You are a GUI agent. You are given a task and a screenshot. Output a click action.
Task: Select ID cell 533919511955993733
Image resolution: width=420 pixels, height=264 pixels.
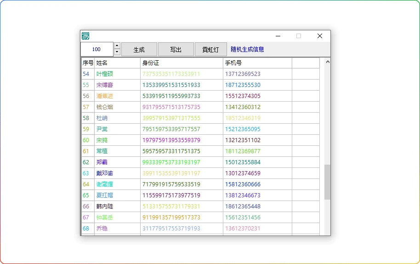point(182,96)
